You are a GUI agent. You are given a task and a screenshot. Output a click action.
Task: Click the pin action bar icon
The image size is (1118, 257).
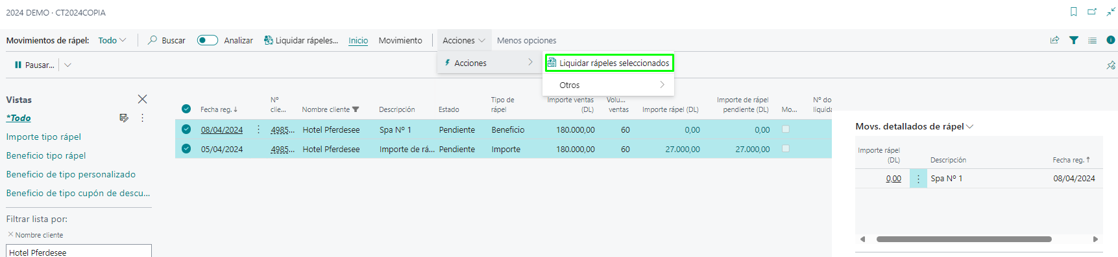(1111, 65)
